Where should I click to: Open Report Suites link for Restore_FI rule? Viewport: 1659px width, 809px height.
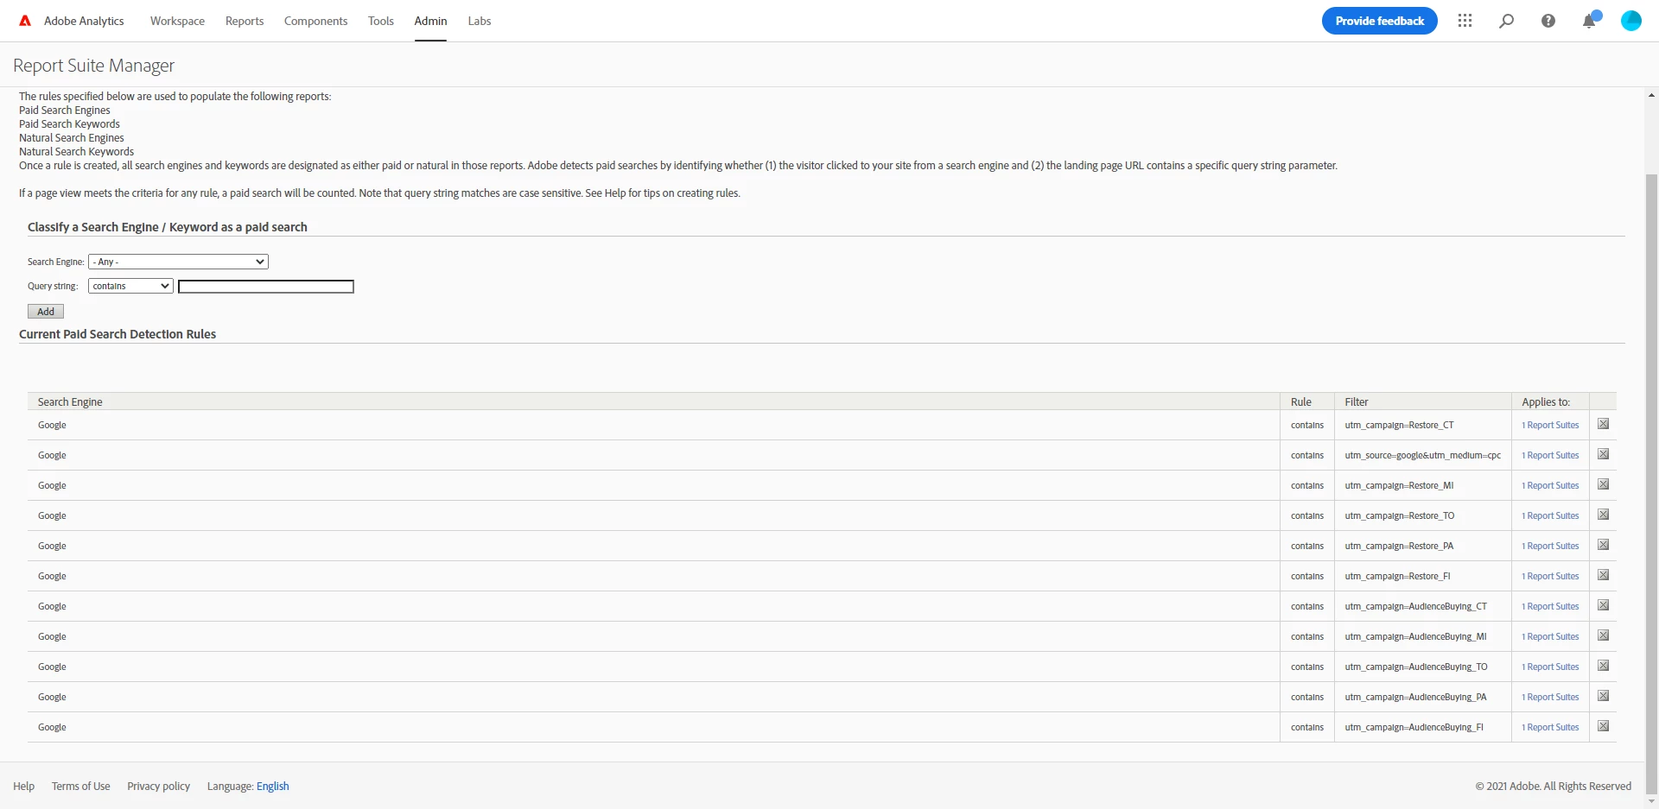[x=1550, y=576]
